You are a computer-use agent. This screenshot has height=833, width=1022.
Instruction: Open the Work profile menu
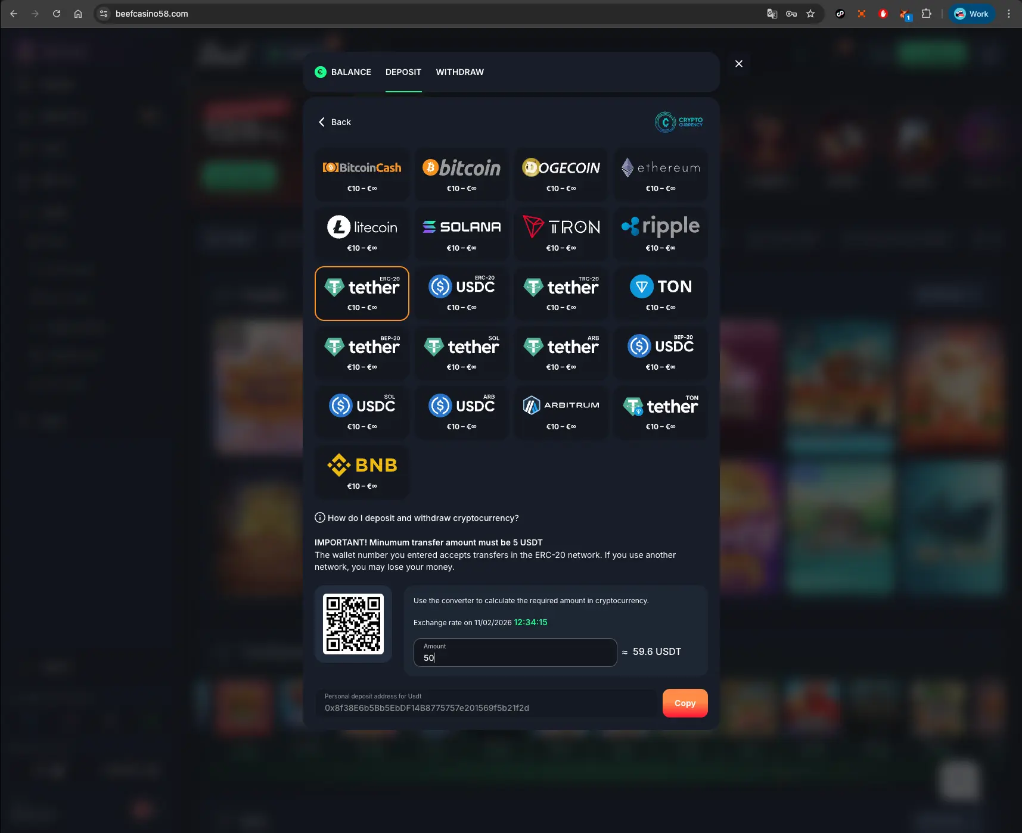coord(971,14)
